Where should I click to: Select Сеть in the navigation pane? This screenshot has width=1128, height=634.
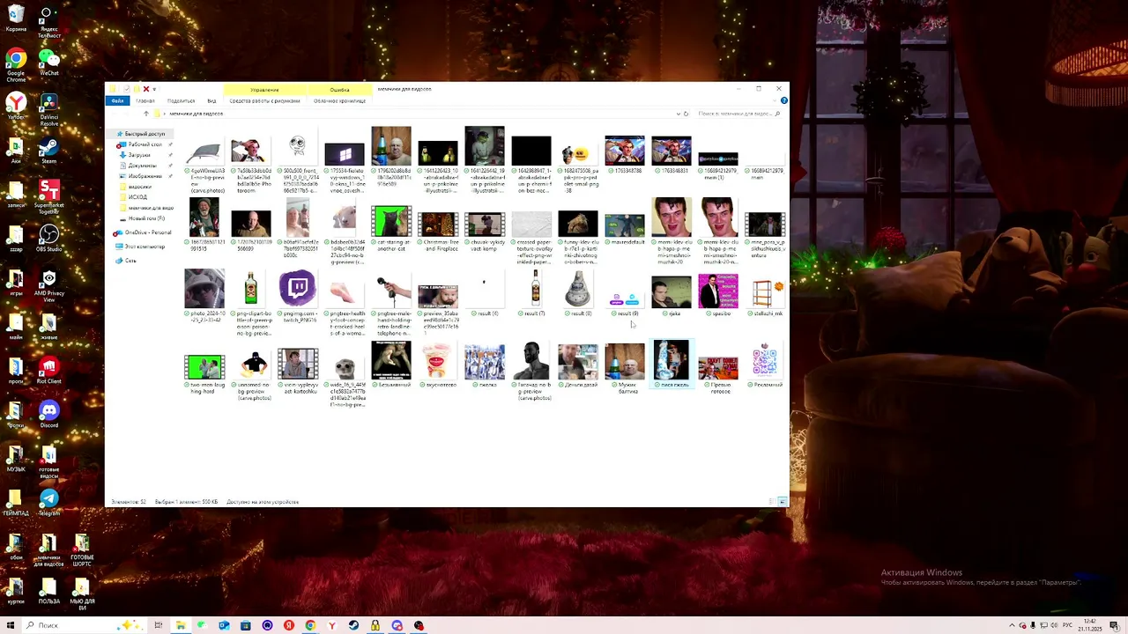coord(130,261)
